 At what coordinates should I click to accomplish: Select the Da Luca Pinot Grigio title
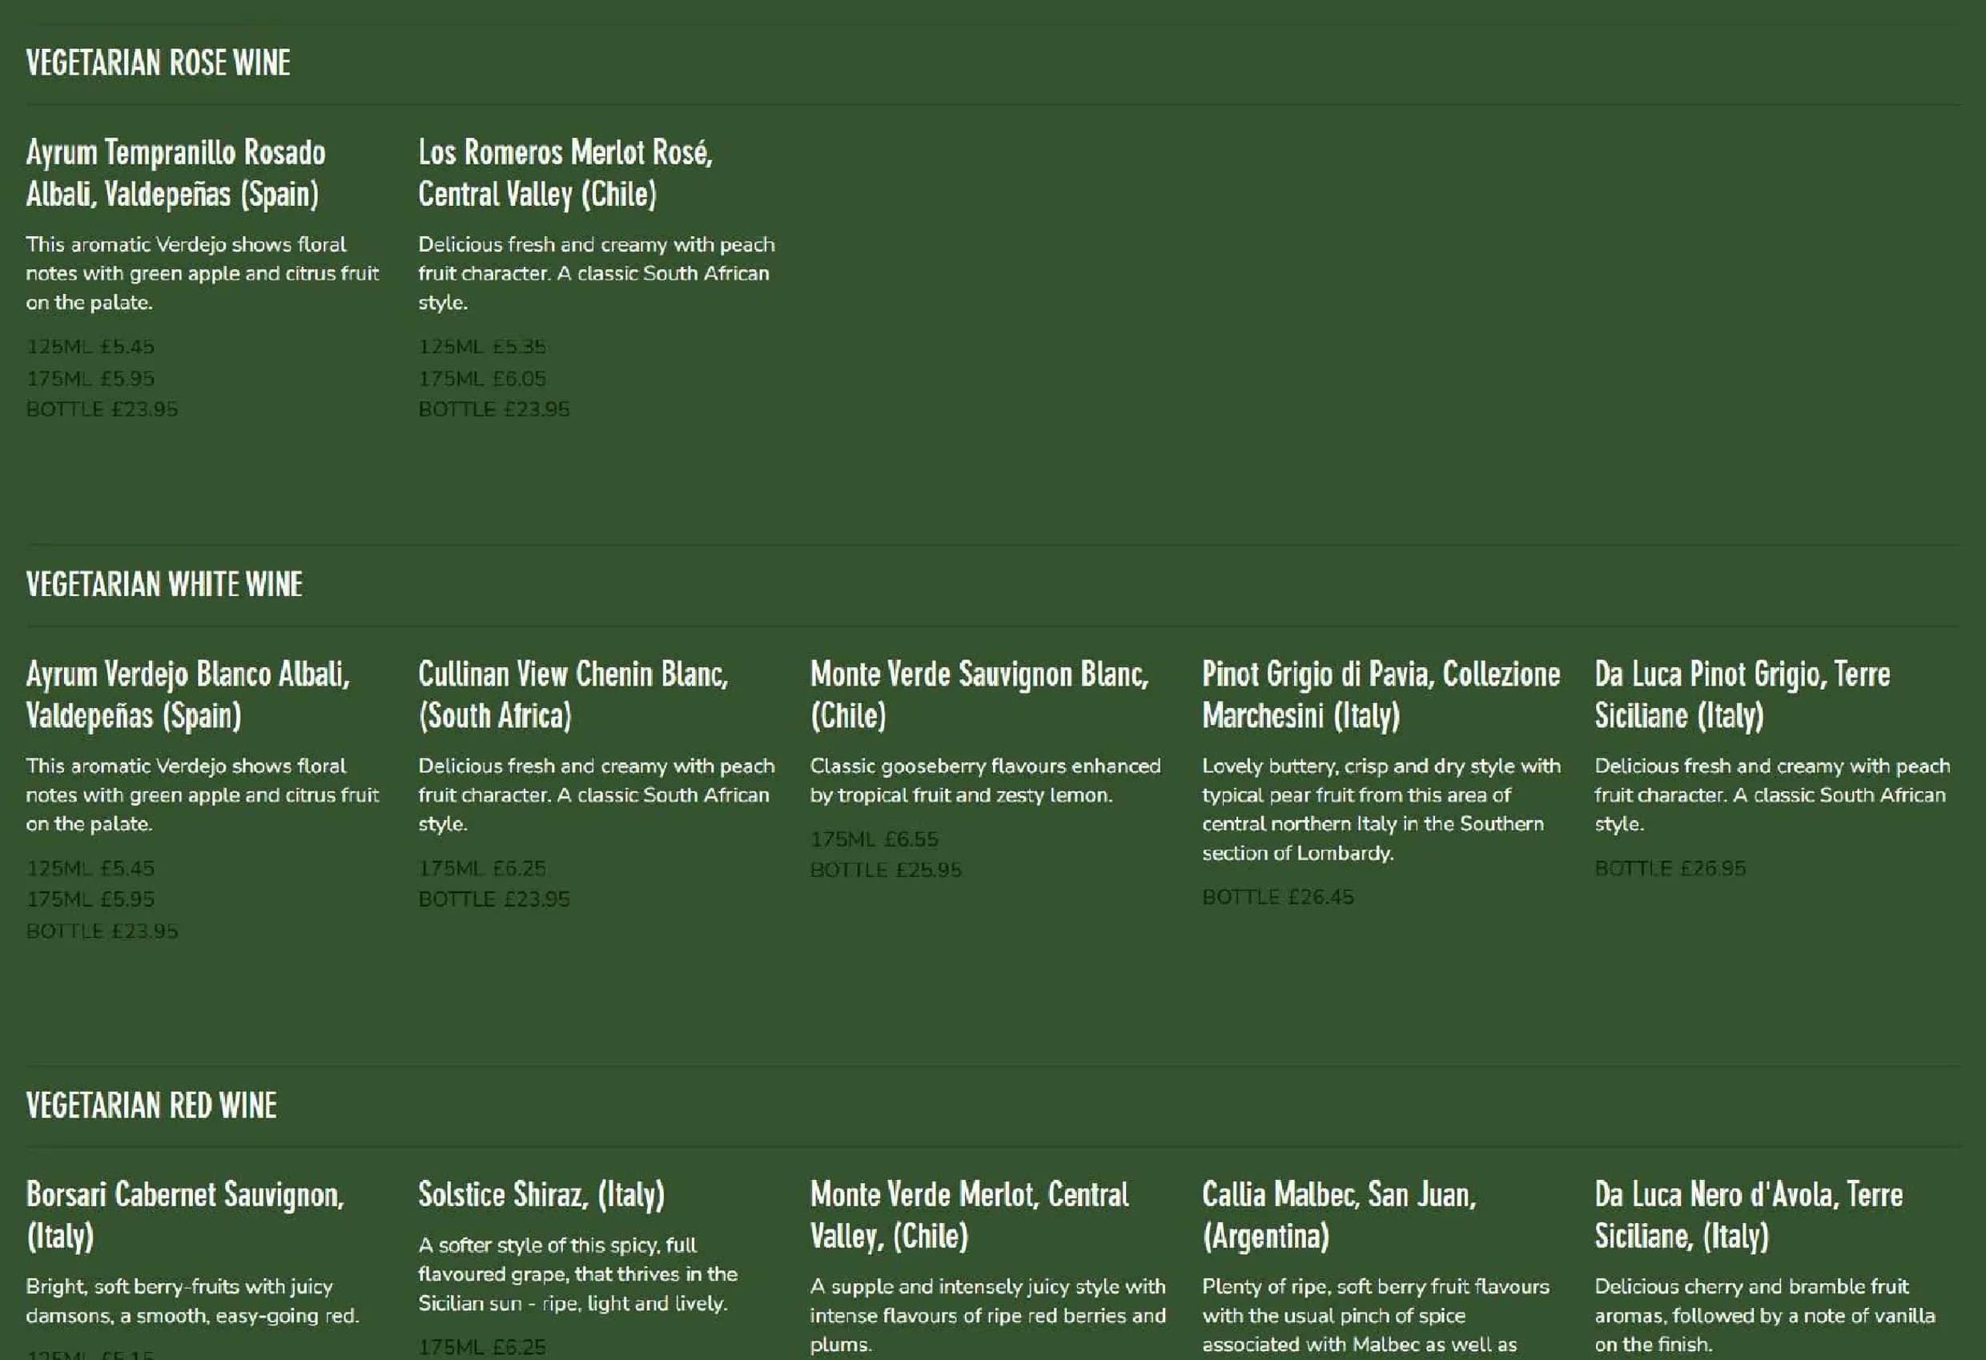pyautogui.click(x=1743, y=695)
